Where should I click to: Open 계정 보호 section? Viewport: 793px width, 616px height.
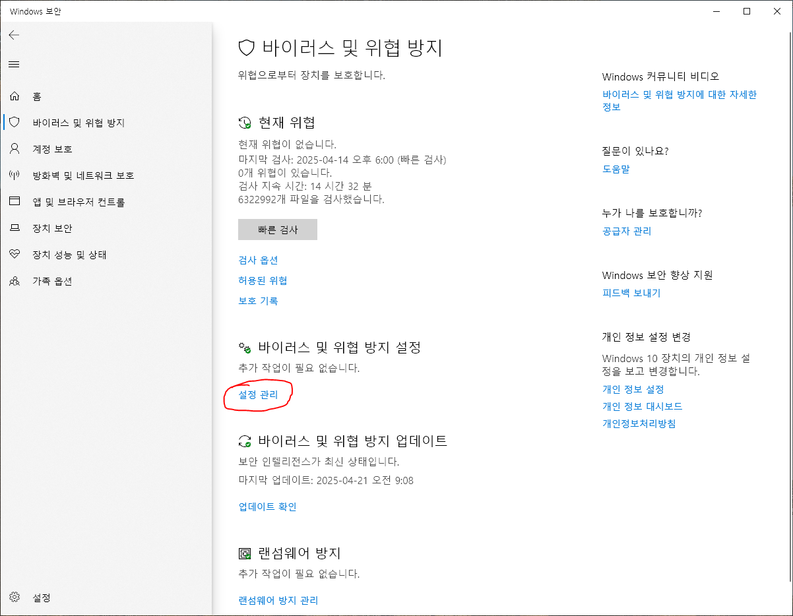(52, 149)
